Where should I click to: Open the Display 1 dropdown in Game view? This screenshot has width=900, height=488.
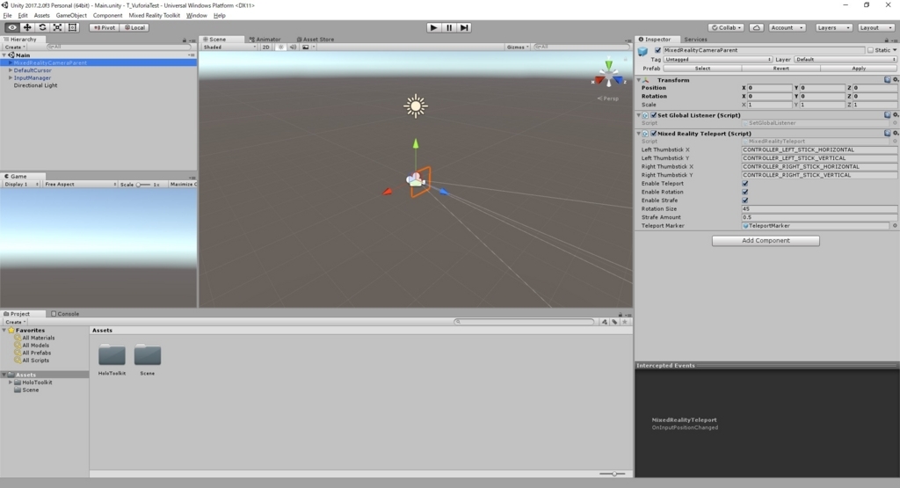tap(21, 185)
